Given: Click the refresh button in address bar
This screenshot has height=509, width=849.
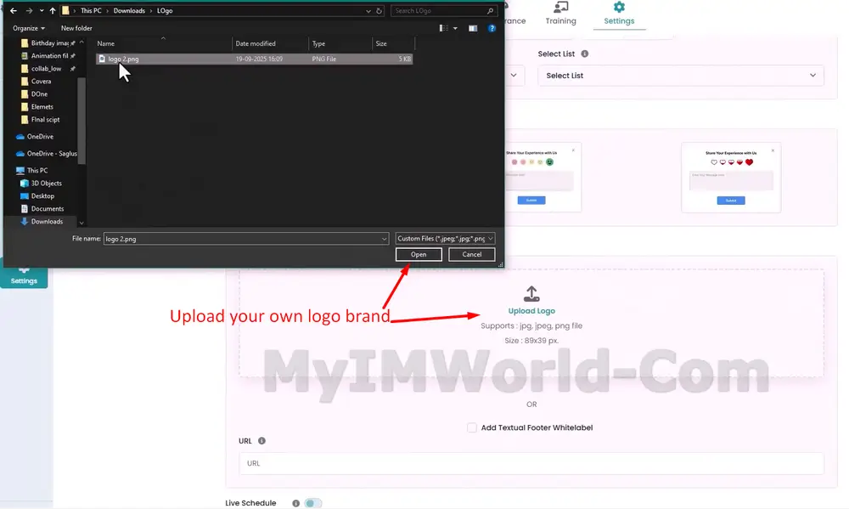Looking at the screenshot, I should 380,11.
